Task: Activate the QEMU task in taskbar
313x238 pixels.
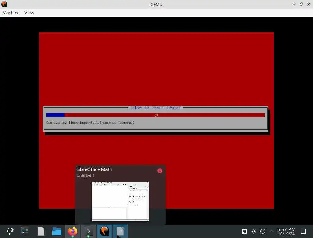Action: click(105, 231)
